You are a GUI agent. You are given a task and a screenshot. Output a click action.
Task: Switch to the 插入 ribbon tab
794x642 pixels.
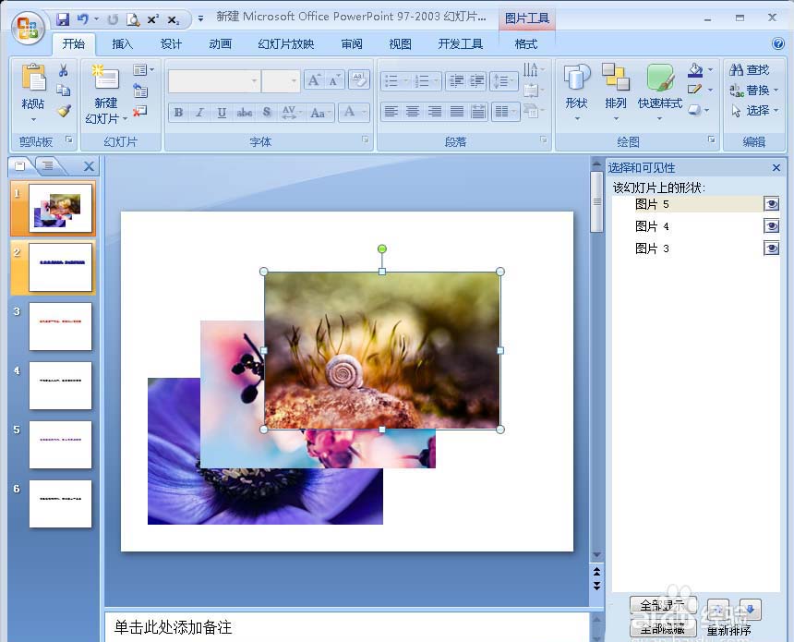pyautogui.click(x=122, y=44)
